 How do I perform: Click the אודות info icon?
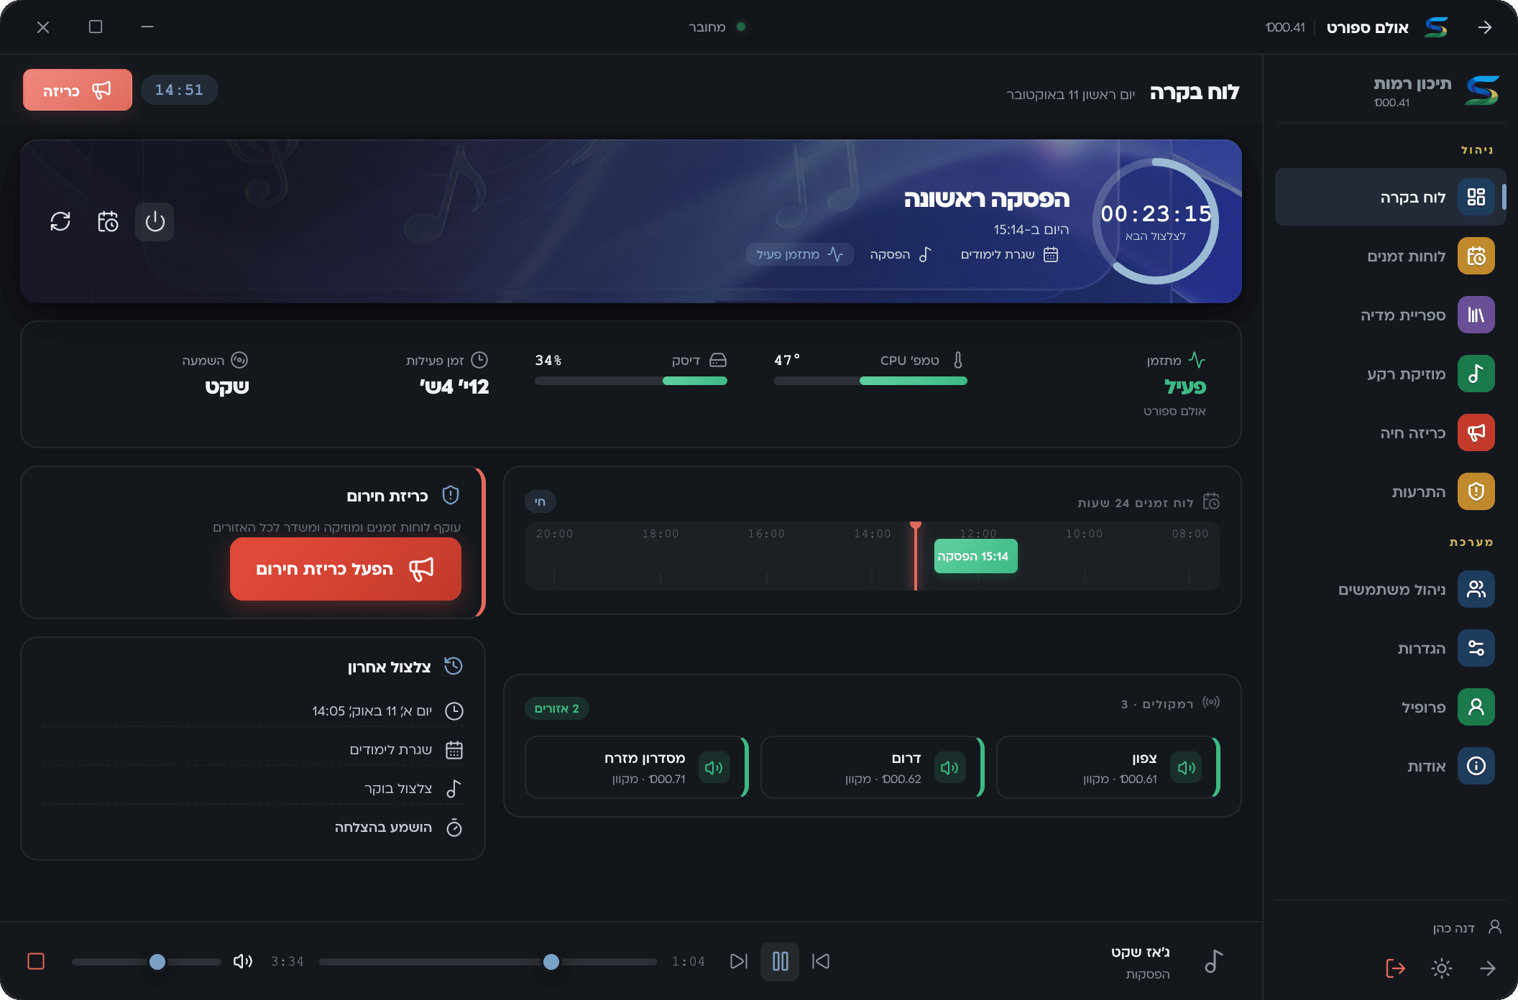click(x=1476, y=766)
